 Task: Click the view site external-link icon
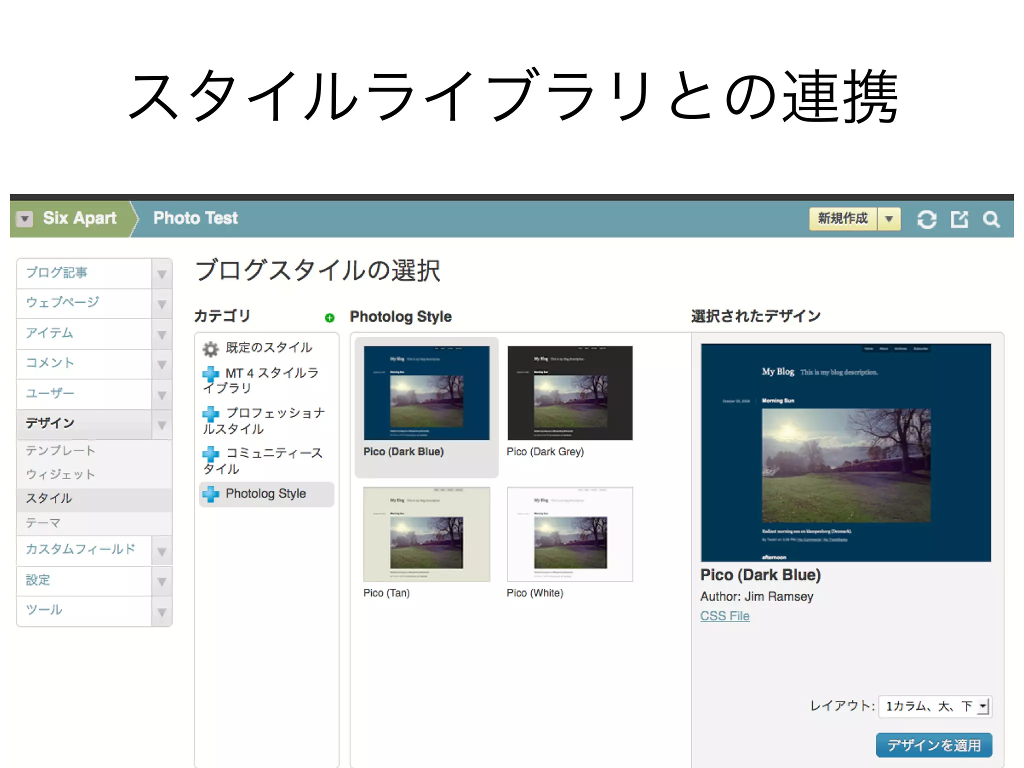[959, 219]
